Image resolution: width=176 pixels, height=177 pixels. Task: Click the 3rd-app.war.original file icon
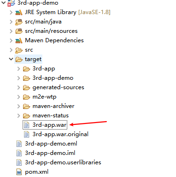coord(26,134)
